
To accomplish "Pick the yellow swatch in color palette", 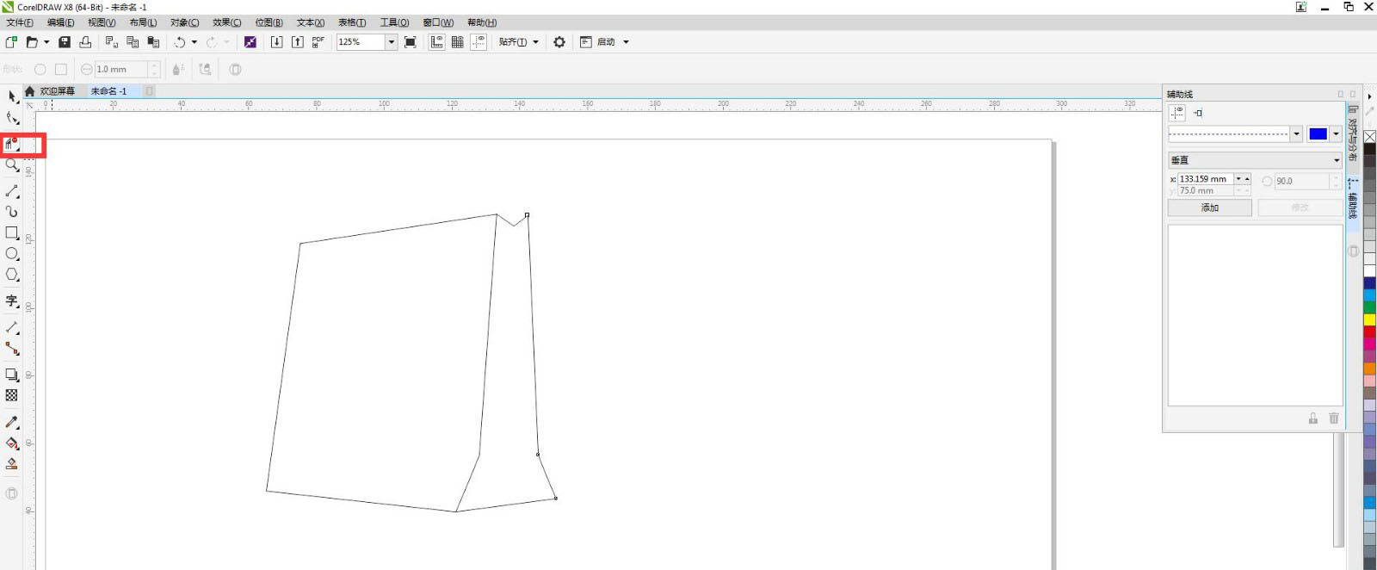I will [1369, 319].
